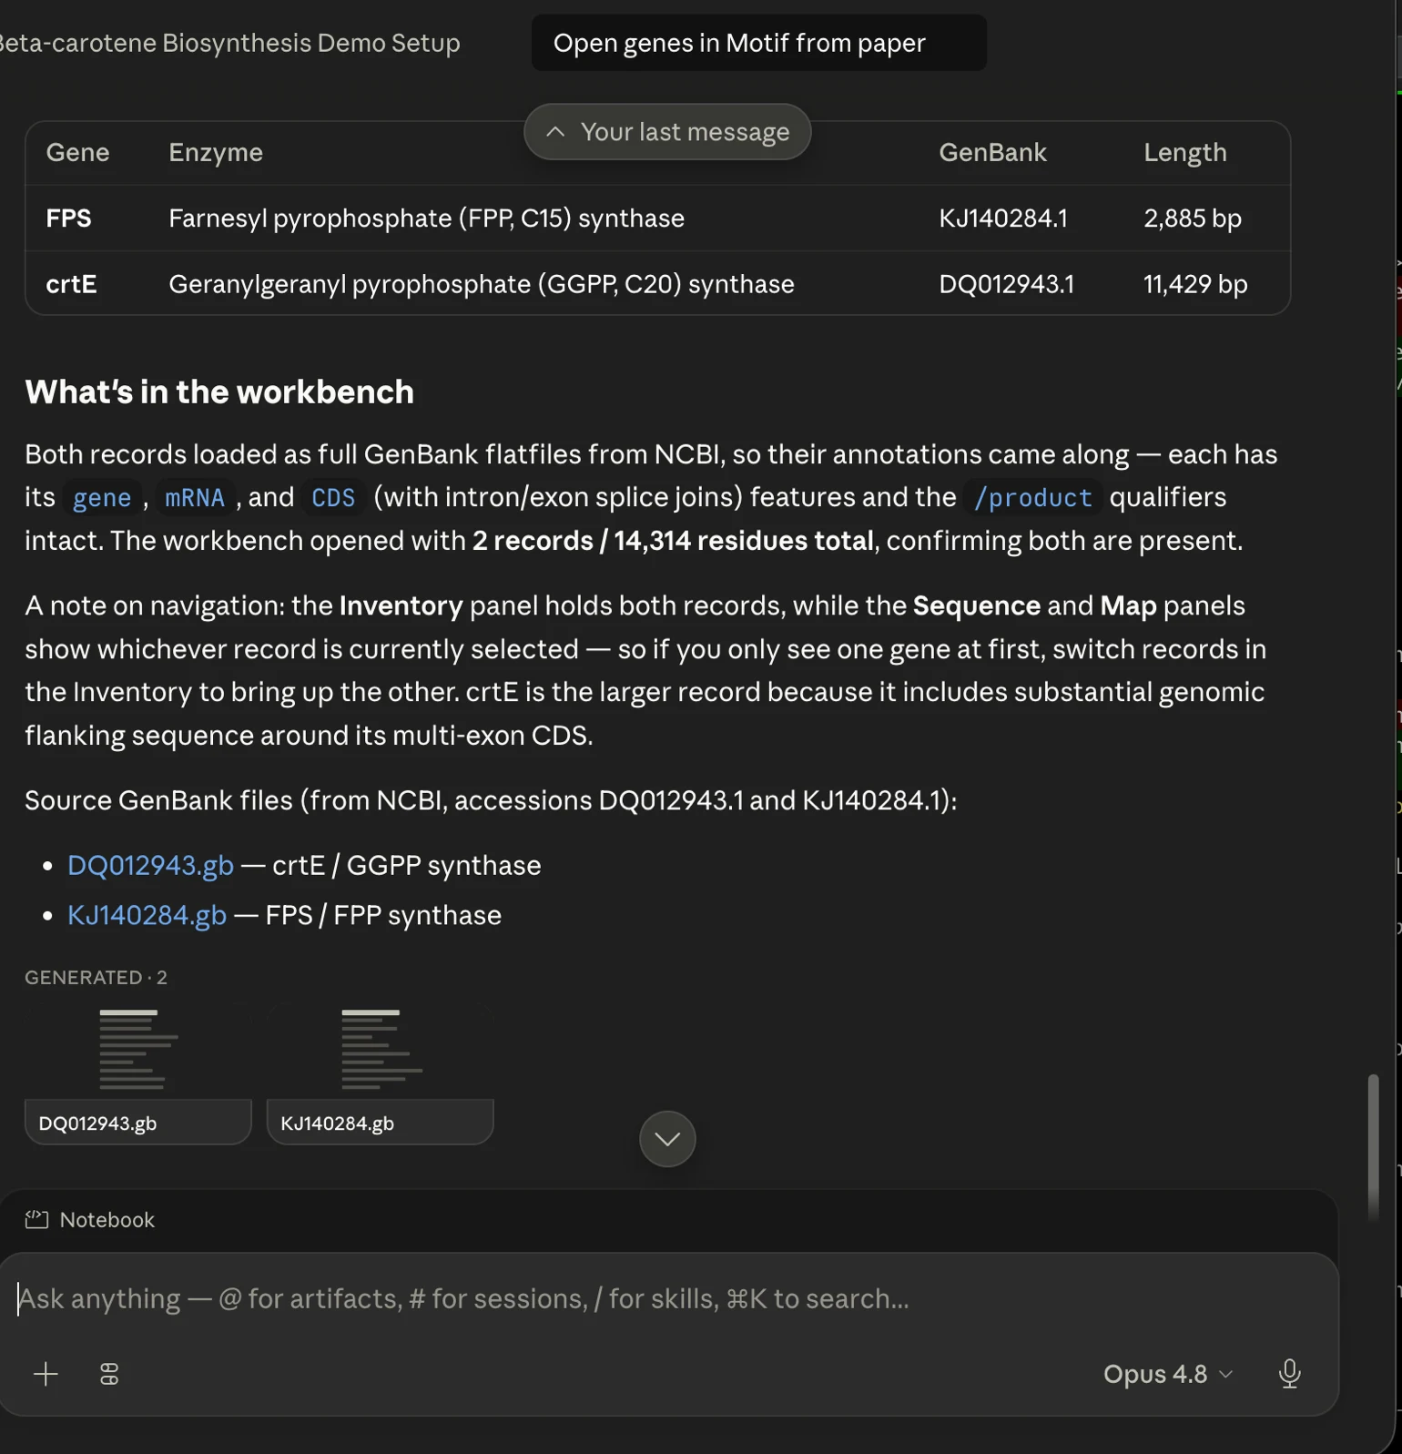Click the gene code tag
Screen dimensions: 1402x1454
102,497
